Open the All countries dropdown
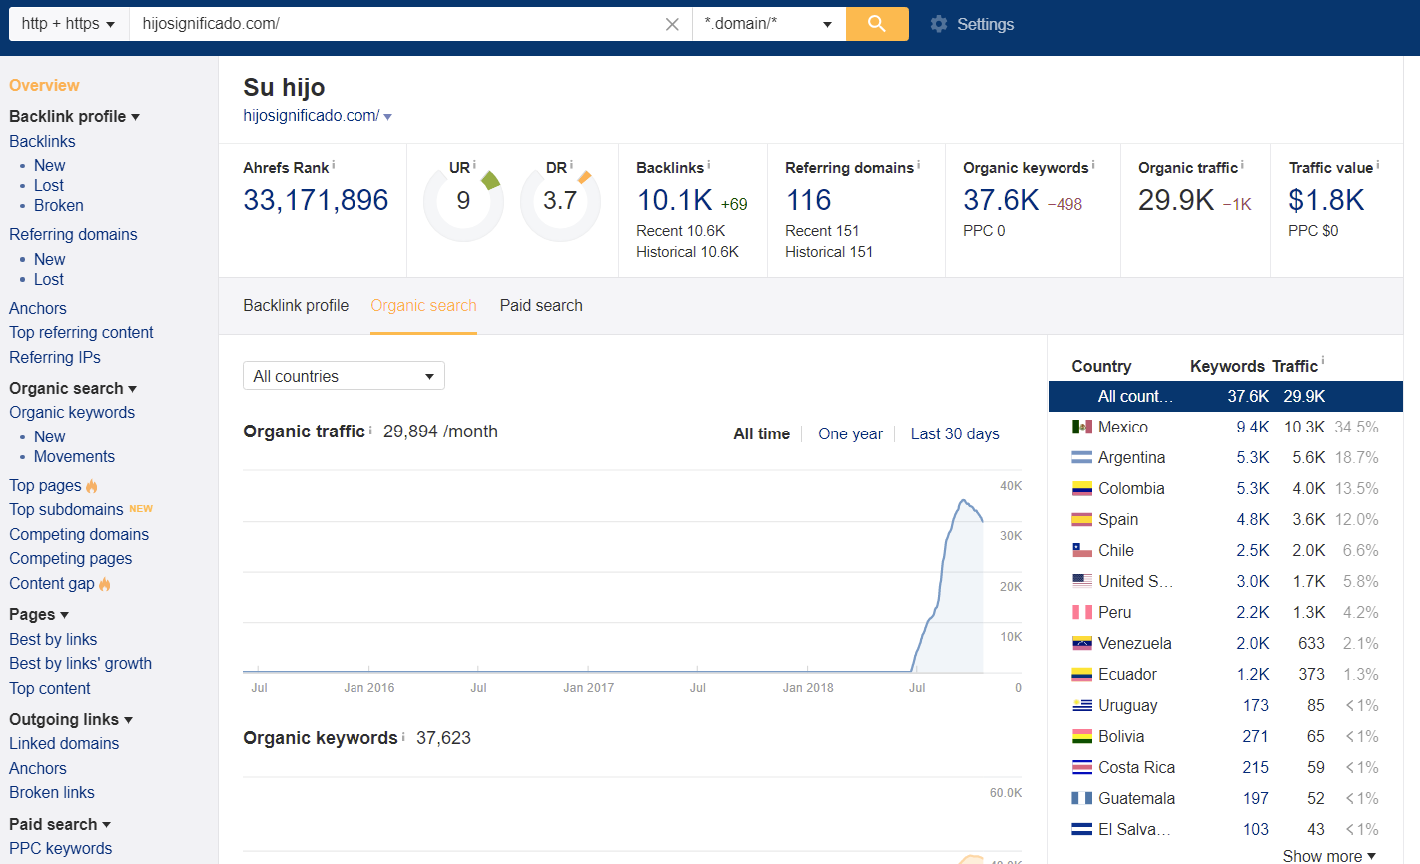The height and width of the screenshot is (864, 1420). coord(344,376)
